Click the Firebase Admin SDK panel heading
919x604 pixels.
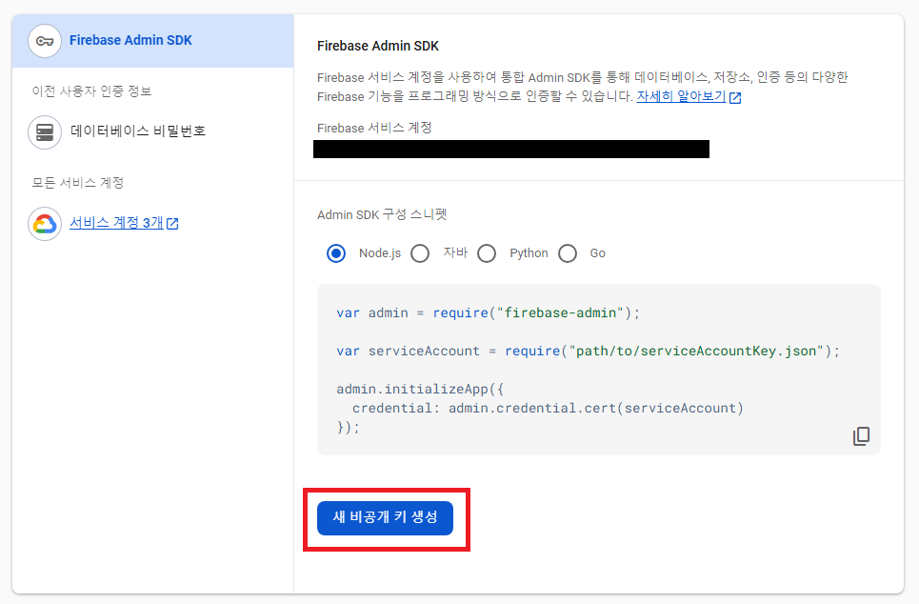click(378, 46)
